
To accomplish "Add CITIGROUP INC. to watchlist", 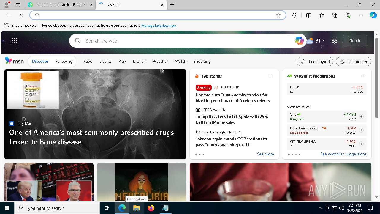I will click(x=361, y=144).
